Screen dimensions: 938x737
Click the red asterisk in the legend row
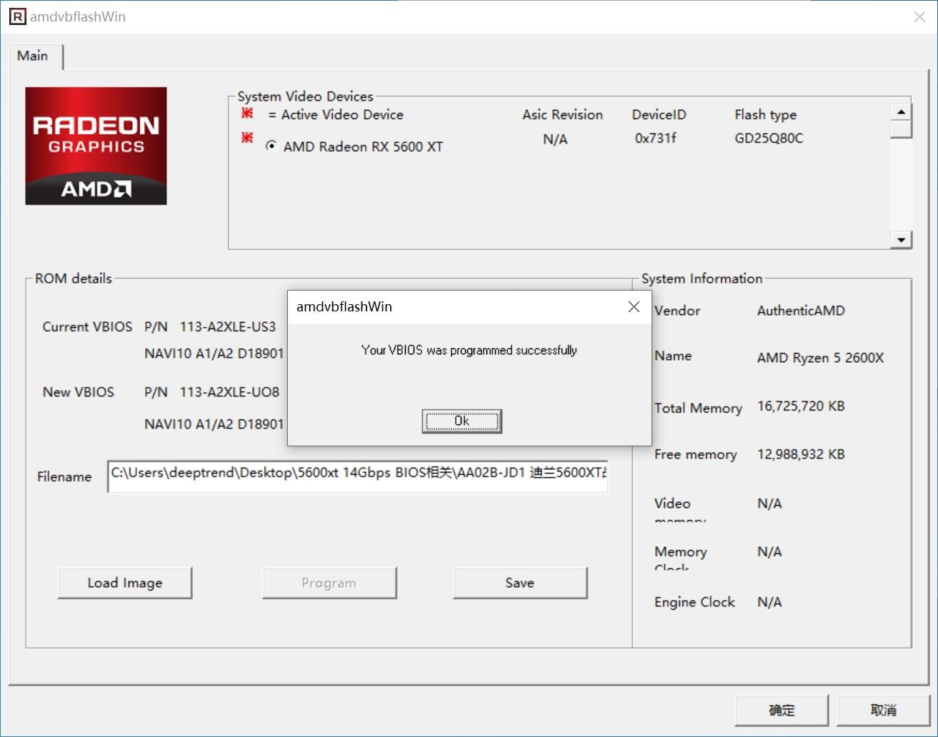pyautogui.click(x=247, y=114)
